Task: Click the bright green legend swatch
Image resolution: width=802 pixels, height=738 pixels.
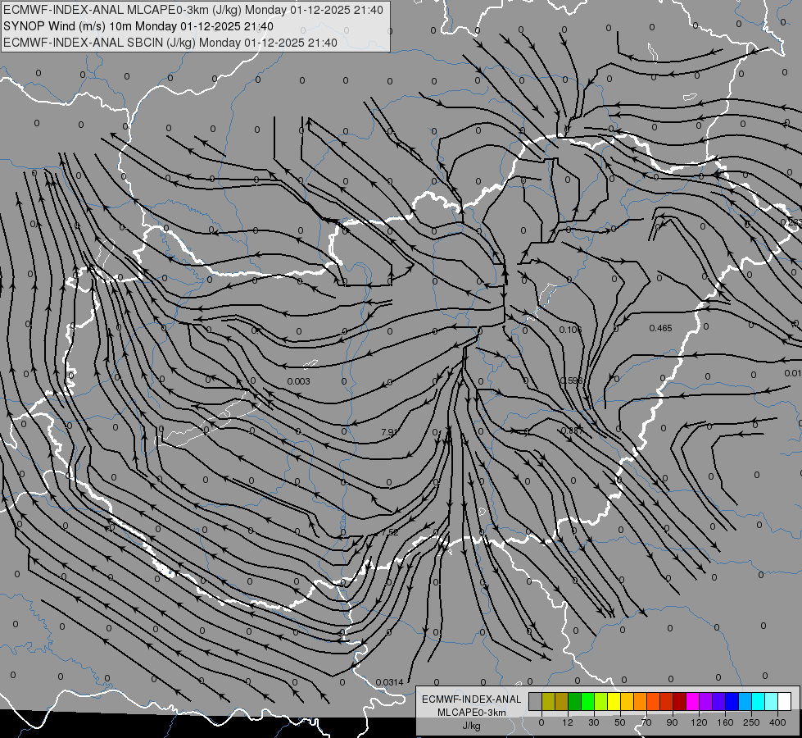Action: [x=587, y=701]
